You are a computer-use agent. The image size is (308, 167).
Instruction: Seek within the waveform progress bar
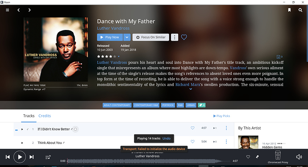(149, 161)
